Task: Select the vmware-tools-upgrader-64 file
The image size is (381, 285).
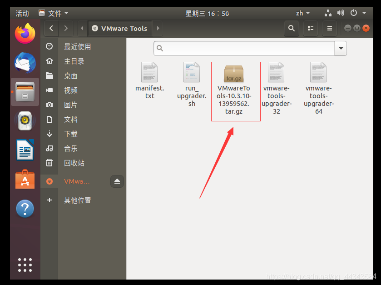Action: [x=318, y=88]
